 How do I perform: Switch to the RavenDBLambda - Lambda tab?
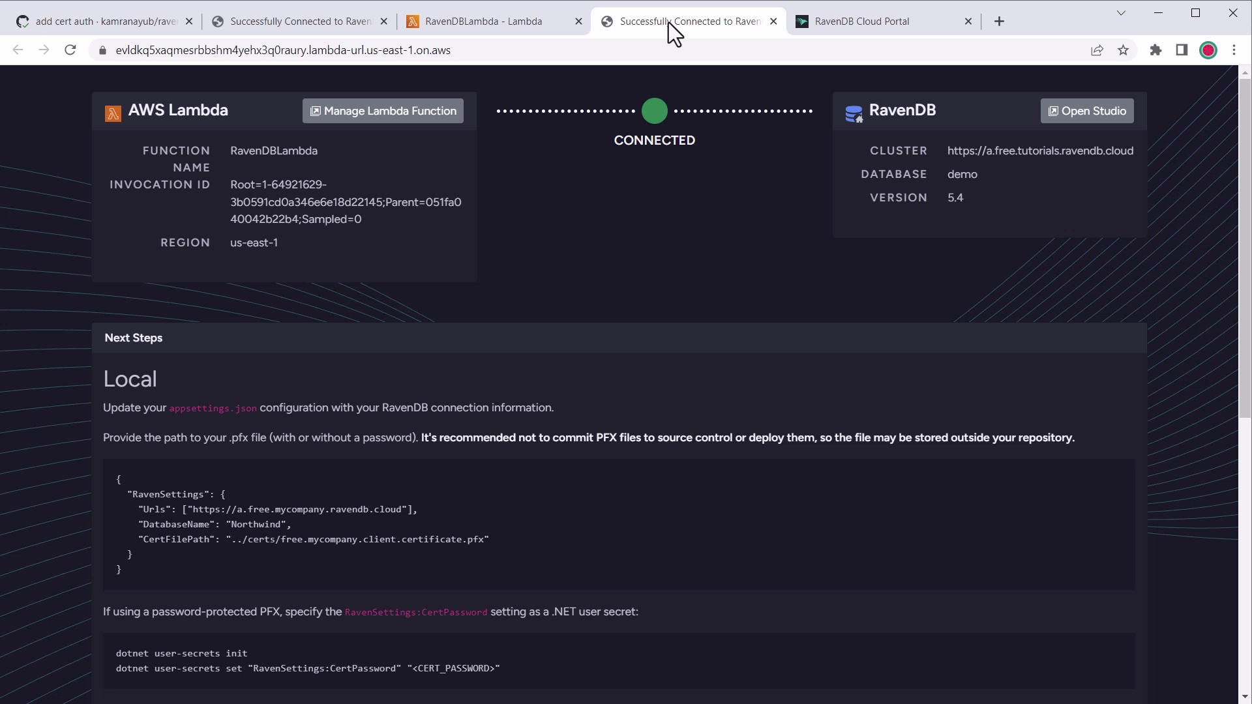click(493, 21)
